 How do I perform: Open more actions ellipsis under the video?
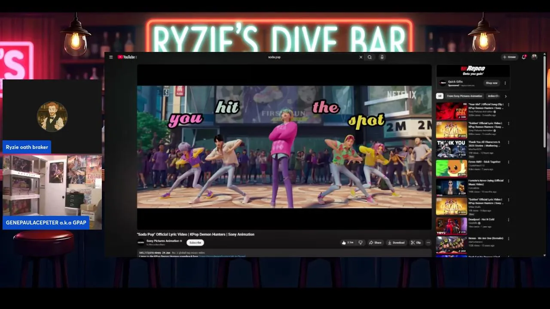[428, 242]
